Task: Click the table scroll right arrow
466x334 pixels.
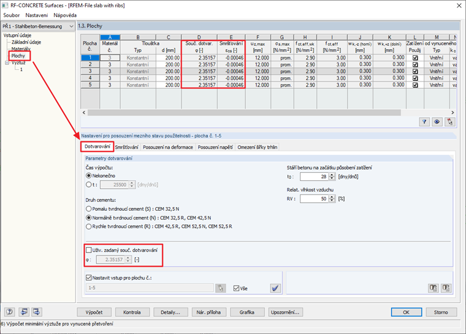Action: pos(453,113)
